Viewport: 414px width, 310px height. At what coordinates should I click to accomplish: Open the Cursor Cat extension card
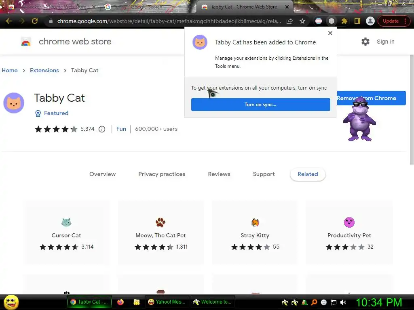pos(66,233)
